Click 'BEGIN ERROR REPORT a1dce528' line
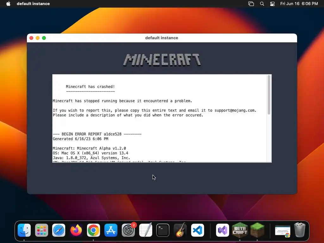 point(97,134)
